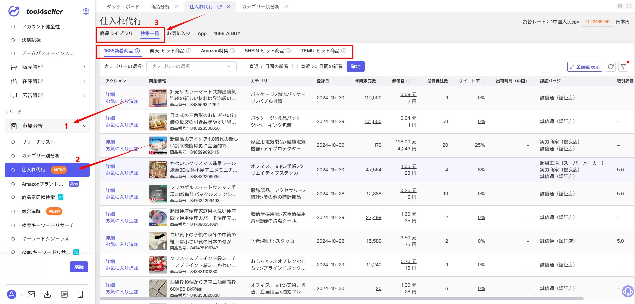Click お気に入り追加 for product 848432206936

(122, 173)
